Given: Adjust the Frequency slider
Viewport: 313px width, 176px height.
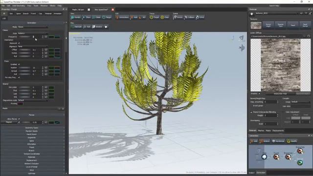Looking at the screenshot, I should point(24,37).
